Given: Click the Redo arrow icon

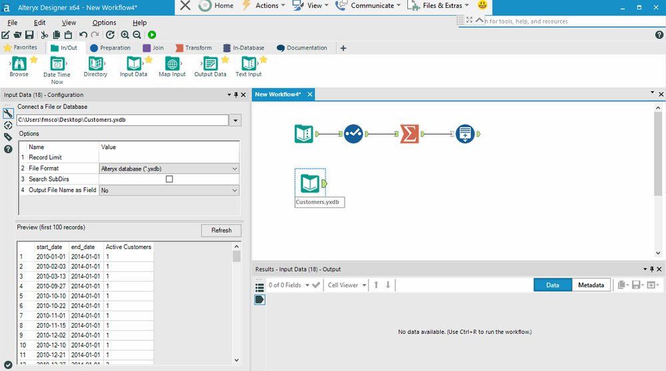Looking at the screenshot, I should click(x=95, y=35).
